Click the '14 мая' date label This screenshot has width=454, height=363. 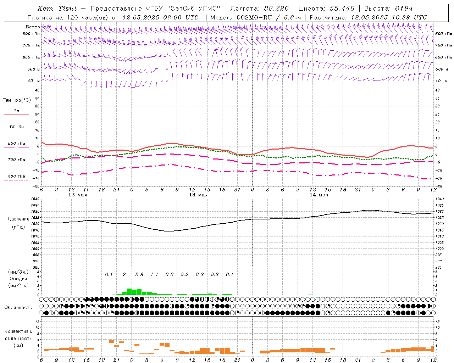[319, 195]
